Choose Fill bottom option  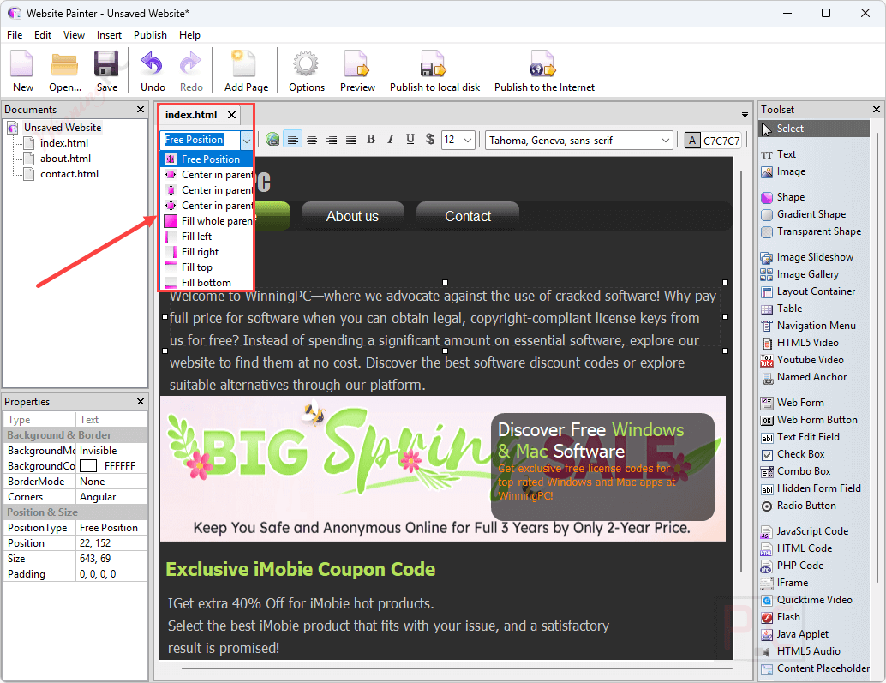207,283
